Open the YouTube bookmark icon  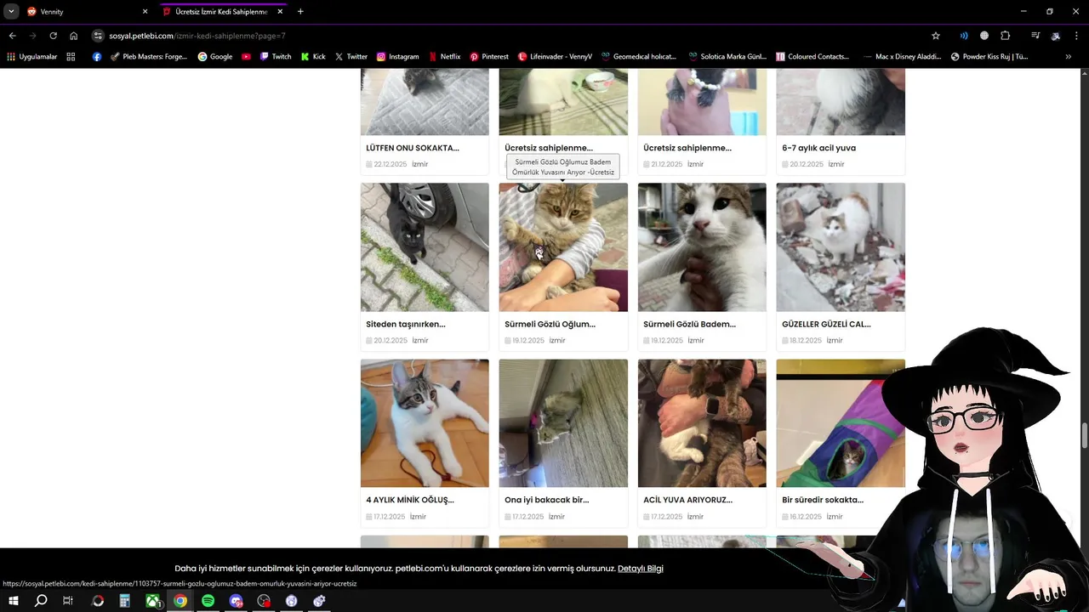pyautogui.click(x=246, y=57)
